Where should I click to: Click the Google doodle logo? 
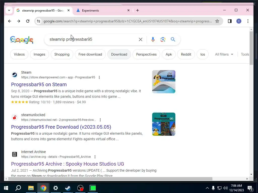pos(22,40)
